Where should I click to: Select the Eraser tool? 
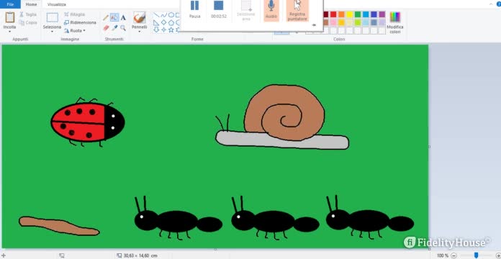pyautogui.click(x=106, y=28)
